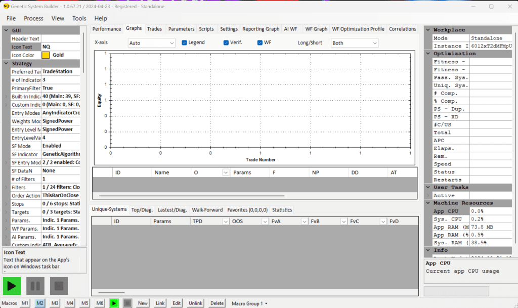This screenshot has height=308, width=518.
Task: Click the New macro button
Action: pyautogui.click(x=143, y=303)
